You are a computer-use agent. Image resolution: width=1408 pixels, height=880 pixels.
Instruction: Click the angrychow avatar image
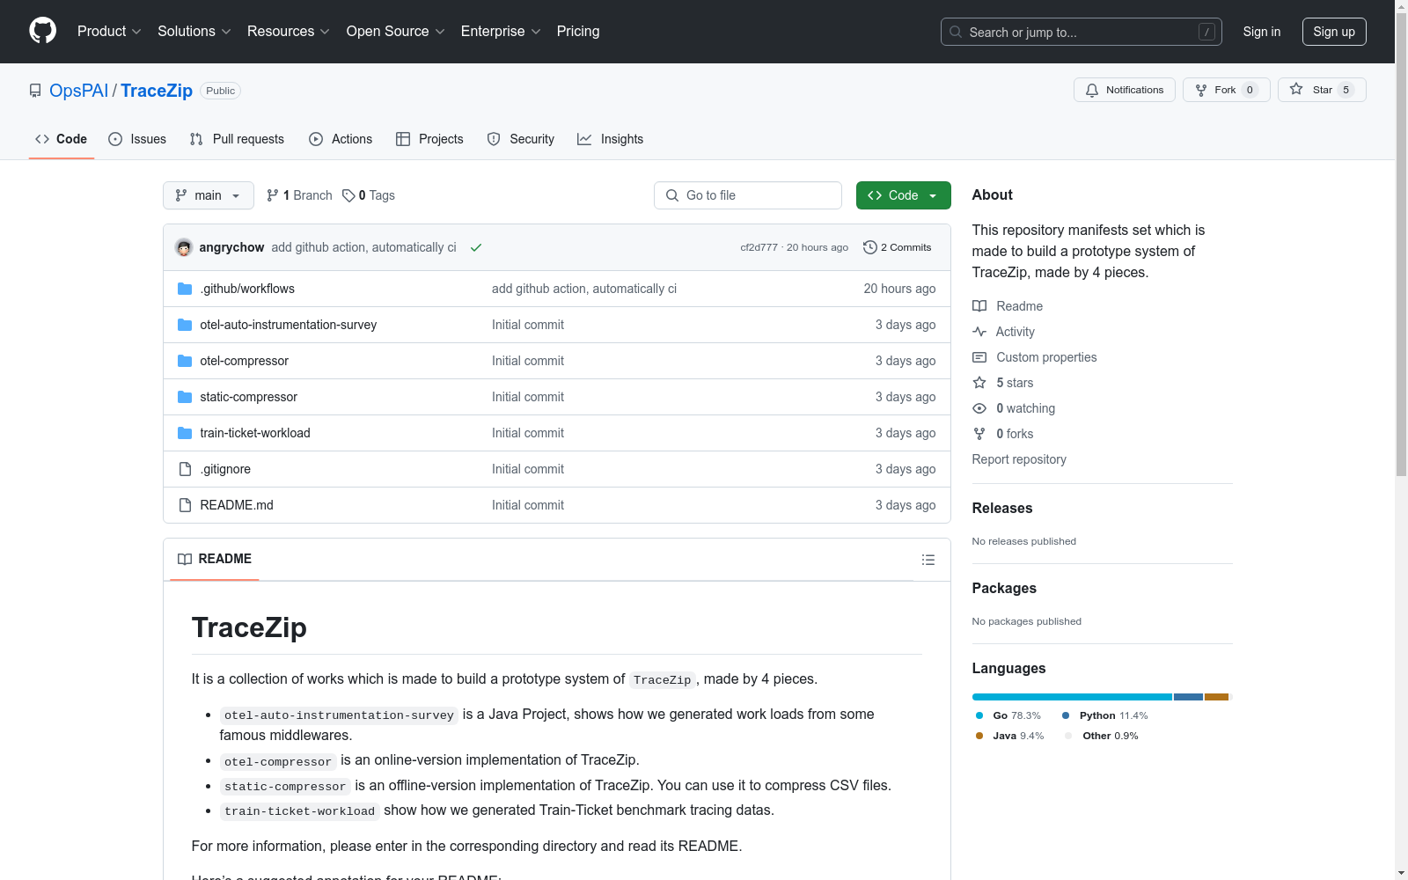point(184,247)
